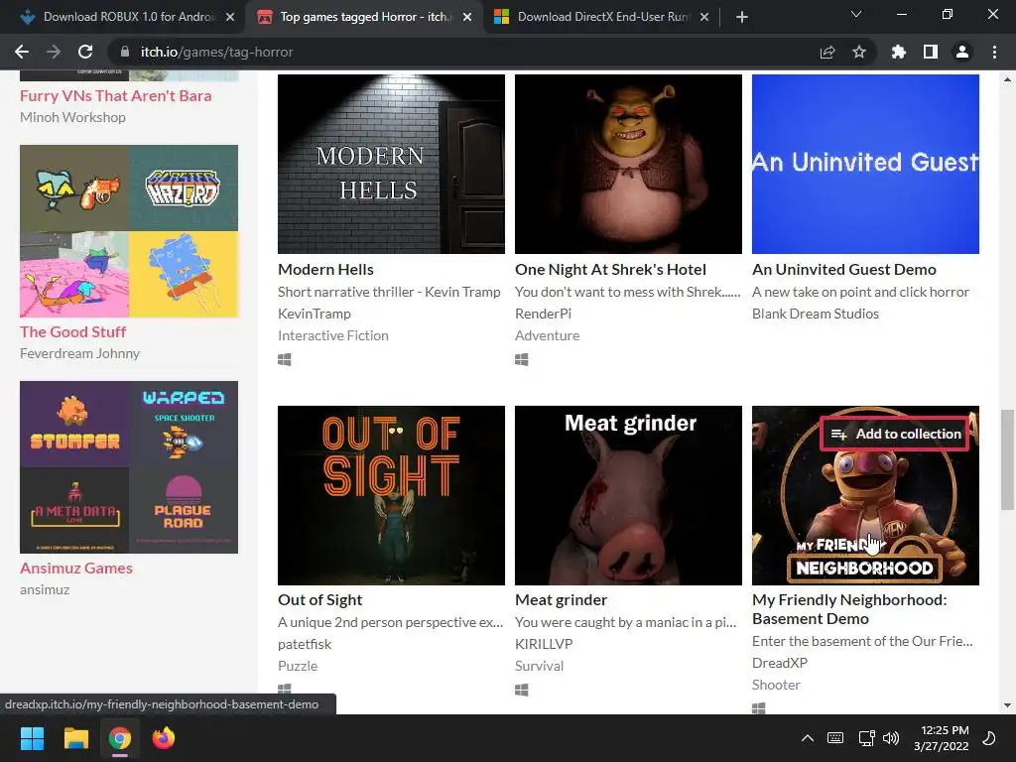Open the network icon in tray
This screenshot has height=762, width=1016.
point(866,738)
